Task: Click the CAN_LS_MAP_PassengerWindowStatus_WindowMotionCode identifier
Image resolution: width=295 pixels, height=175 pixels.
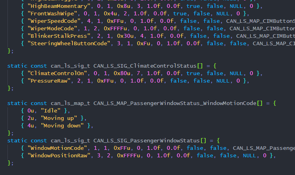Action: pyautogui.click(x=175, y=103)
